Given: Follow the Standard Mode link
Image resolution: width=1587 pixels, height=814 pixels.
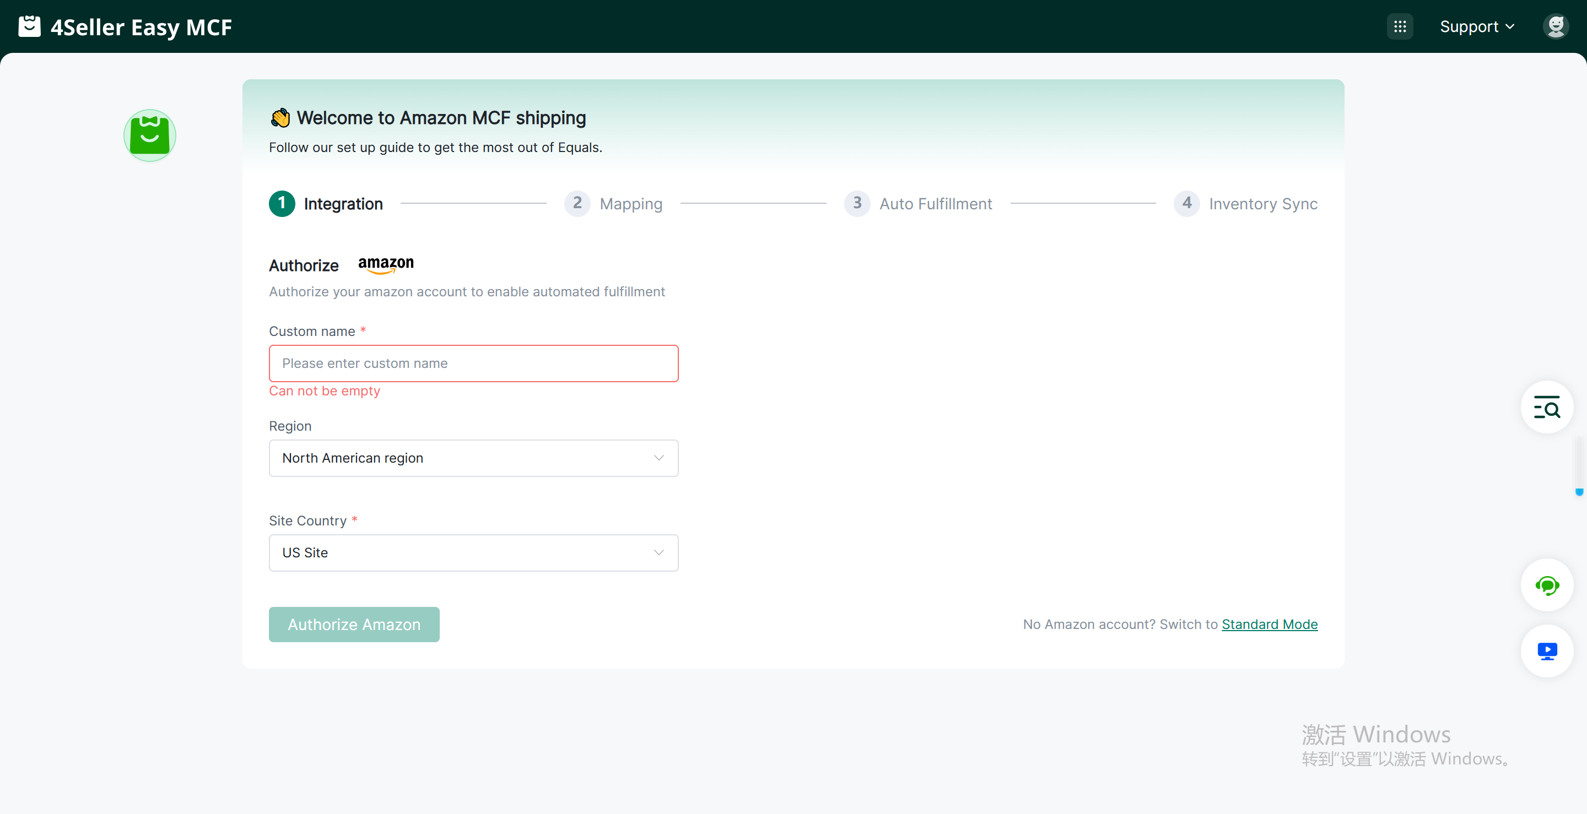Looking at the screenshot, I should [1269, 625].
